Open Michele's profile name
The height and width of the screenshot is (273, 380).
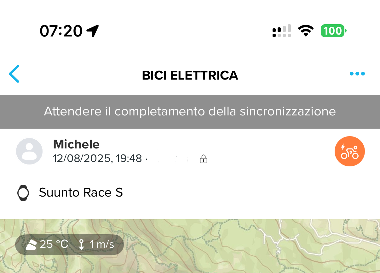76,144
